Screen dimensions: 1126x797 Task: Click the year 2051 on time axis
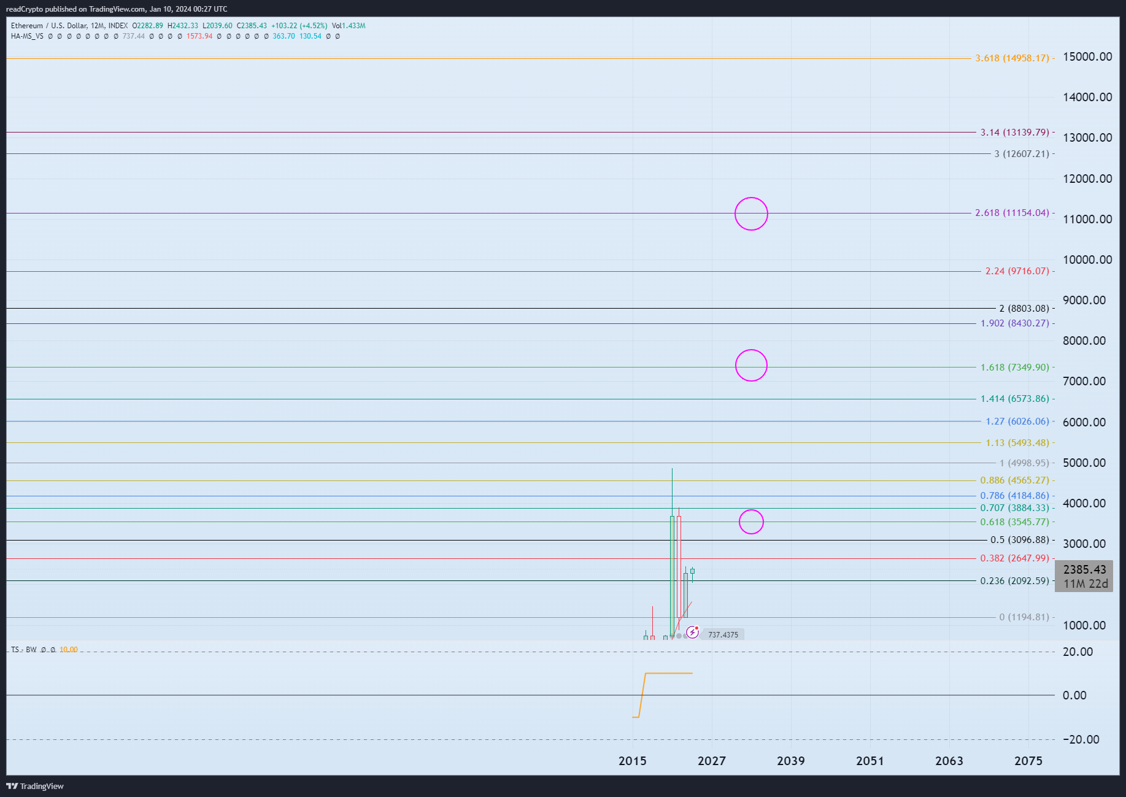click(870, 761)
